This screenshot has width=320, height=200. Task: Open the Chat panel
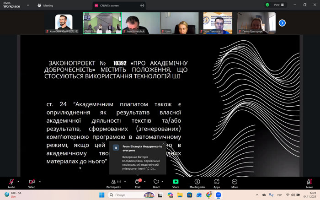coord(137,182)
